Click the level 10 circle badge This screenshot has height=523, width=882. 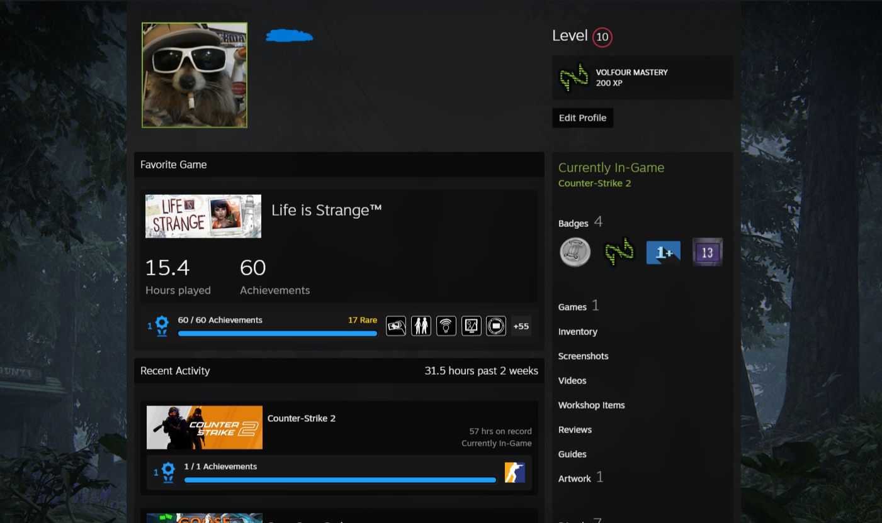602,37
